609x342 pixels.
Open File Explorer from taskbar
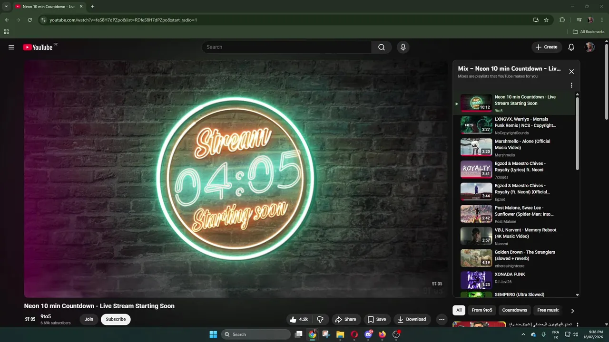tap(340, 334)
